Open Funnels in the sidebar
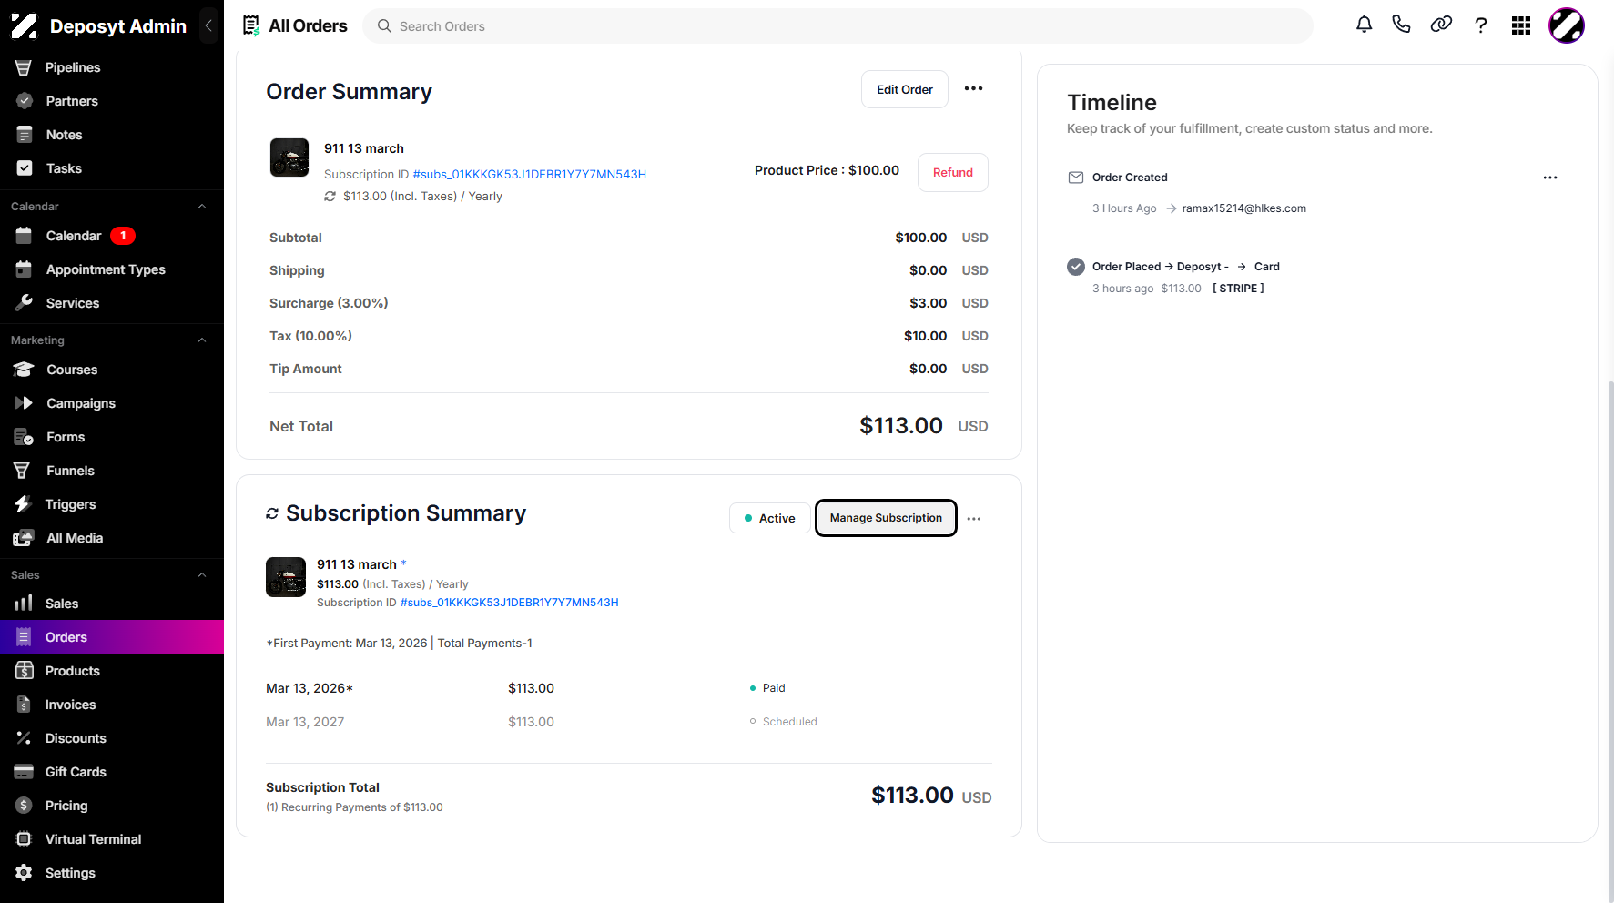 [x=112, y=471]
